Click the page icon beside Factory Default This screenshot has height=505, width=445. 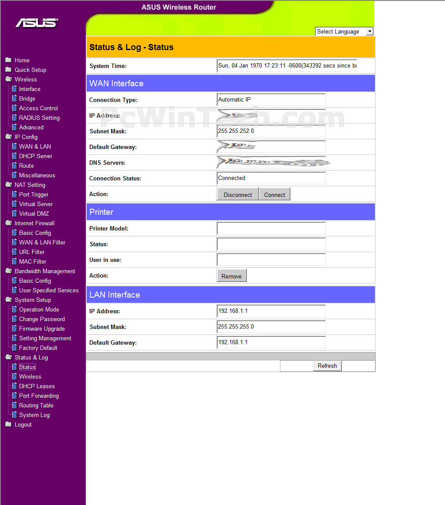pos(14,348)
